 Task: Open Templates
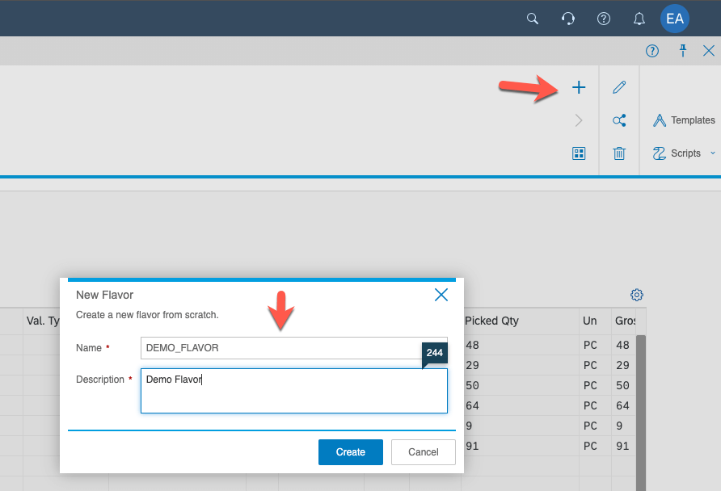(684, 120)
